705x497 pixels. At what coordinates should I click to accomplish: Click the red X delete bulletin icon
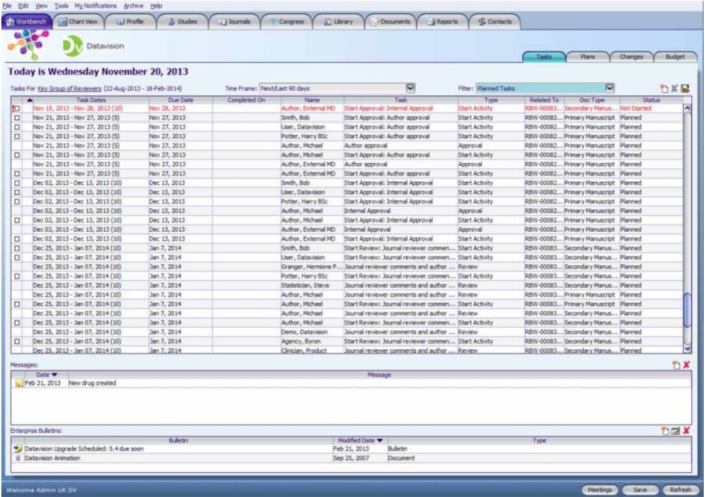tap(686, 431)
